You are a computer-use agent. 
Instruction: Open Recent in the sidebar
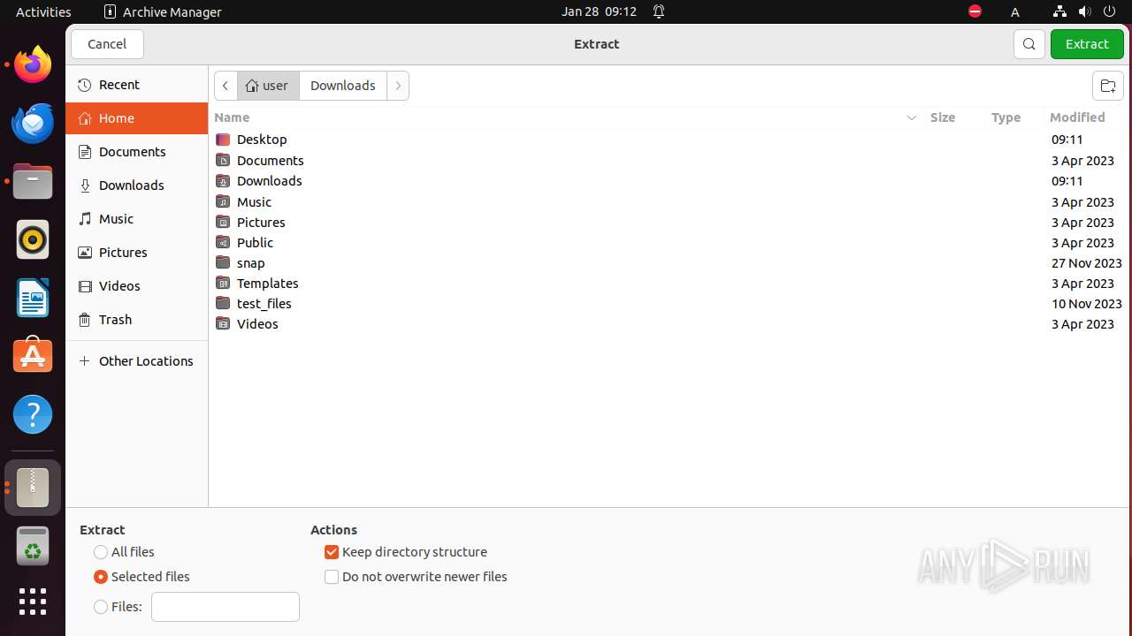136,85
